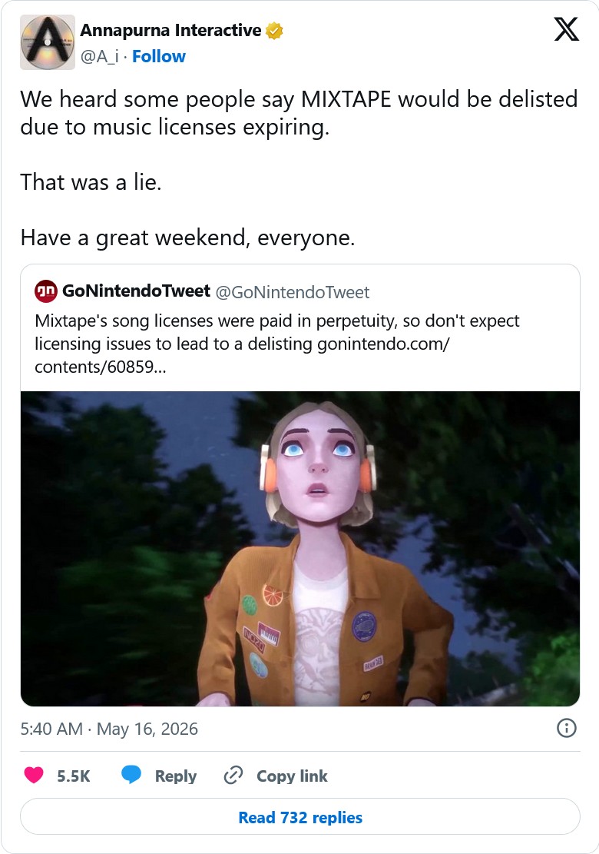The height and width of the screenshot is (854, 599).
Task: Like the tweet with heart icon
Action: [34, 775]
